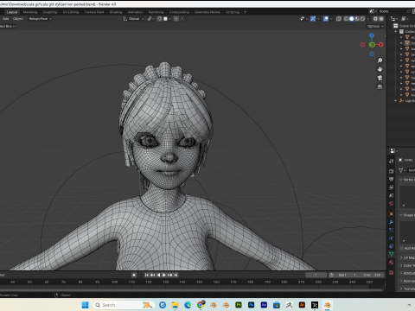Toggle the camera view icon
The image size is (415, 311).
tap(380, 78)
